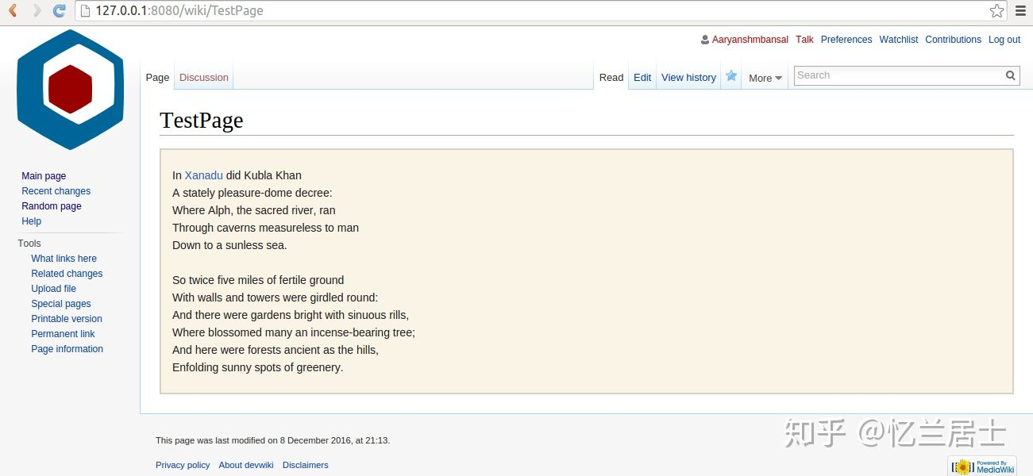Open the browser hamburger menu
Screen dimensions: 1033x476
point(1021,10)
